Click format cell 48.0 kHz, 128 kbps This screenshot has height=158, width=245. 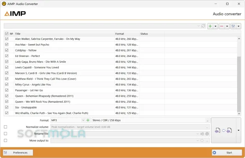[x=127, y=44]
